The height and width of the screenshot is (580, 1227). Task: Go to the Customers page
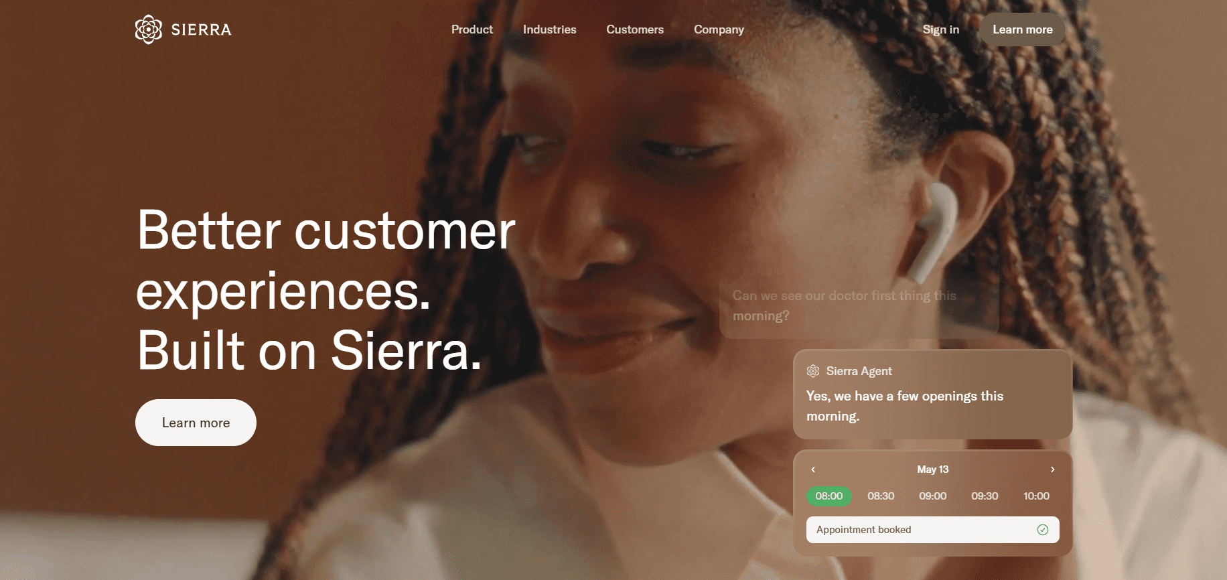point(635,29)
